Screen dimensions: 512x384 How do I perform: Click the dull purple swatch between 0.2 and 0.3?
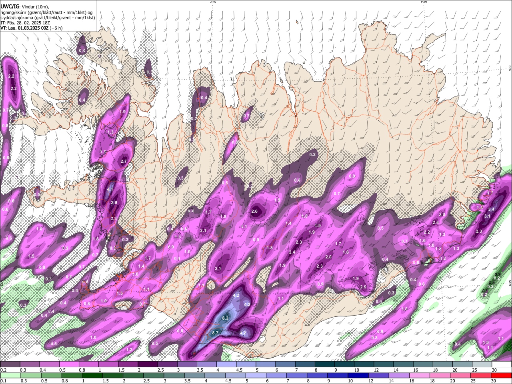(x=10, y=364)
